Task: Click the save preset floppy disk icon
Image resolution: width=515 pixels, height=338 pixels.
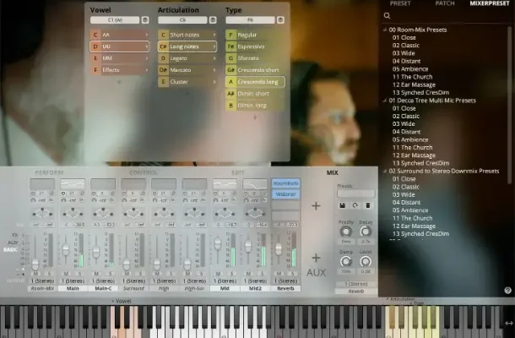Action: [342, 204]
